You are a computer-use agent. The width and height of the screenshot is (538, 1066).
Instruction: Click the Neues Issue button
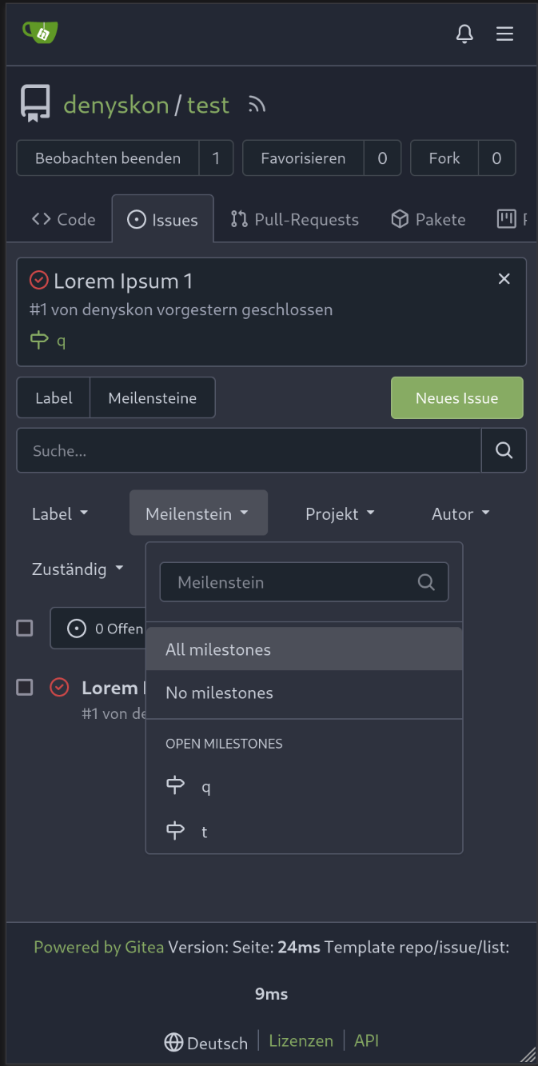point(457,397)
